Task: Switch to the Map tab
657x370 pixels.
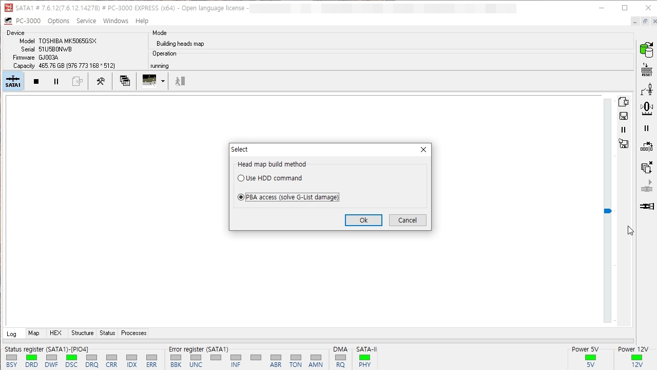Action: click(34, 333)
